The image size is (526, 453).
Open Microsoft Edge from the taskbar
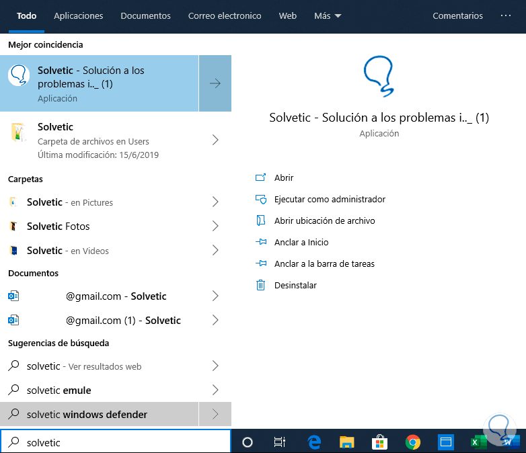pos(314,442)
